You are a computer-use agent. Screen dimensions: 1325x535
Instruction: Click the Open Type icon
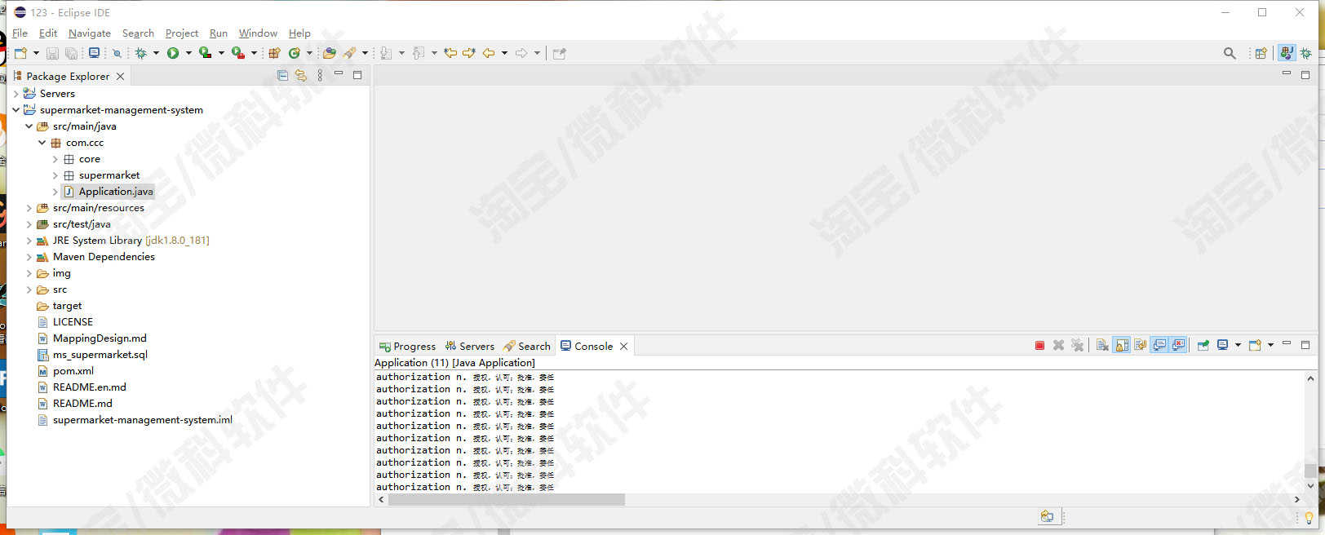pos(330,53)
